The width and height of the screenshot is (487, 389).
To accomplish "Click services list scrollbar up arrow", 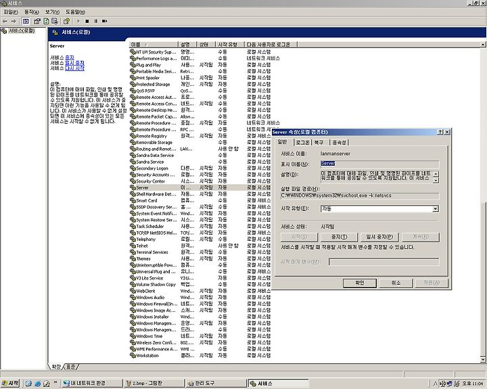I will (x=483, y=45).
